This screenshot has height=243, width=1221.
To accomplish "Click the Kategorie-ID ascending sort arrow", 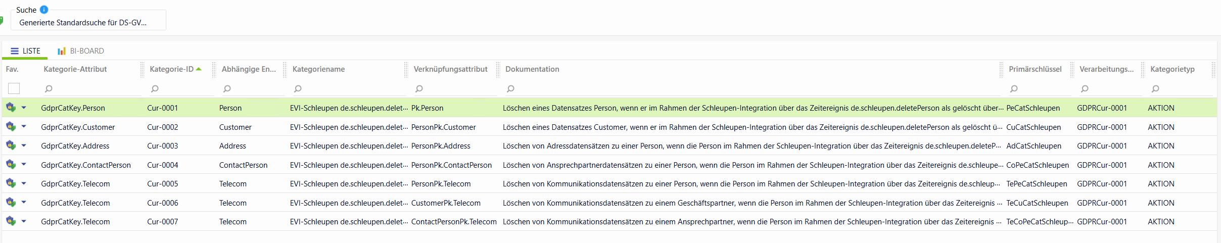I will tap(199, 69).
